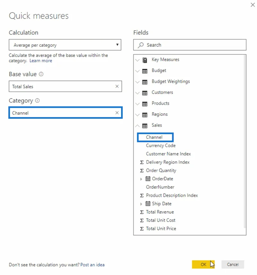The image size is (257, 275).
Task: Click the Customers table icon
Action: pos(145,93)
